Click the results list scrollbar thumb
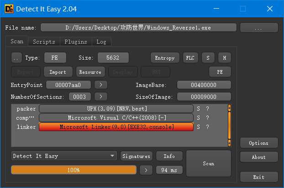Screen dimensions: 284x188 click(x=229, y=126)
